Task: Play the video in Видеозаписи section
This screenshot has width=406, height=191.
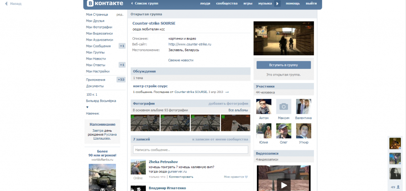Action: 283,185
